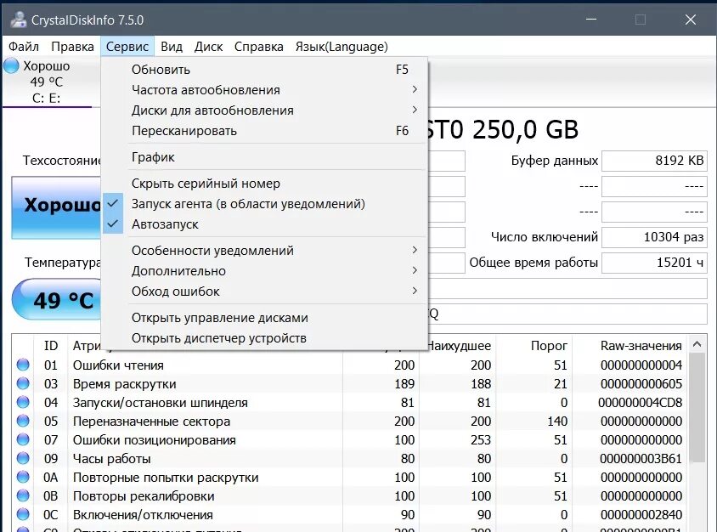Open the Язык(Language) menu

(342, 47)
